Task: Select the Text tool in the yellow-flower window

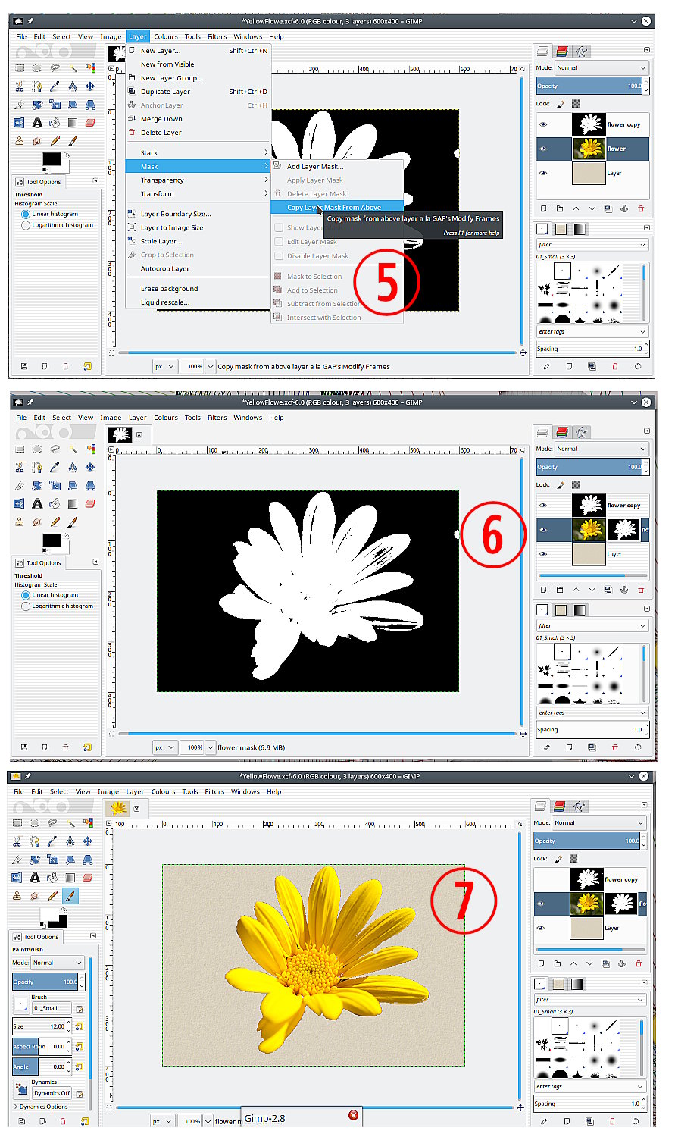Action: [x=35, y=878]
